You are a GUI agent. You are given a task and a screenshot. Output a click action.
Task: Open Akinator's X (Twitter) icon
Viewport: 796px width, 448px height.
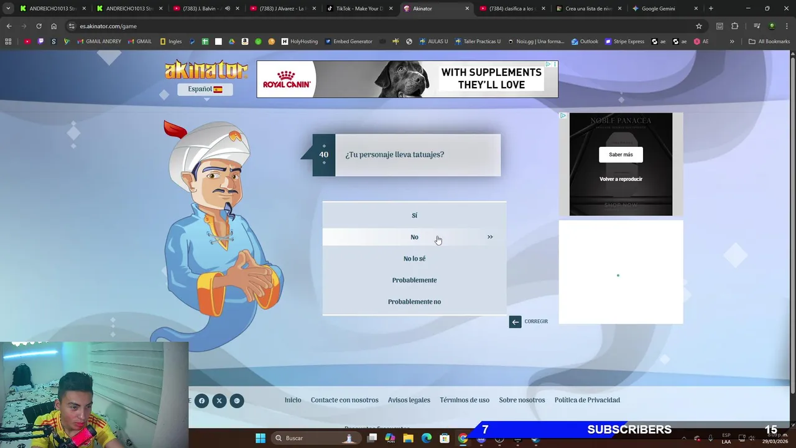pos(219,401)
